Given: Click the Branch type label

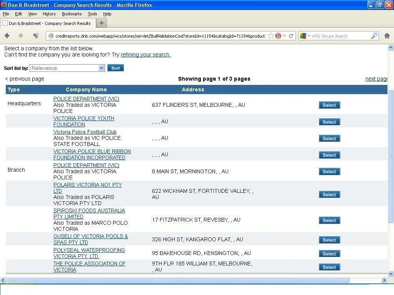Looking at the screenshot, I should pyautogui.click(x=16, y=170).
